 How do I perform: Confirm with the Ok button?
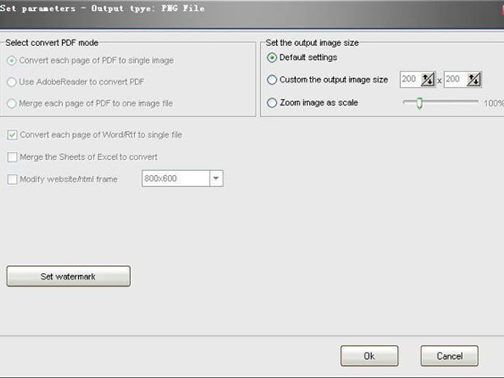coord(370,356)
